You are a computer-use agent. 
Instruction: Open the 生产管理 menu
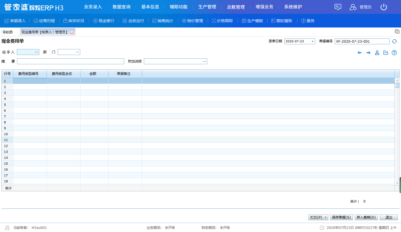click(208, 7)
